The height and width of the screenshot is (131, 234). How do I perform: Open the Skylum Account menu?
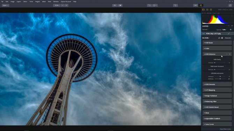(66, 1)
